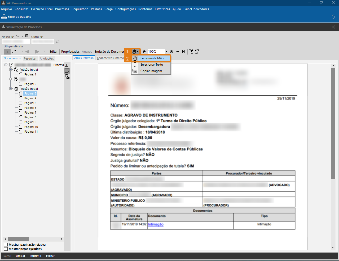Open the Execução Fiscal menu

click(x=42, y=9)
